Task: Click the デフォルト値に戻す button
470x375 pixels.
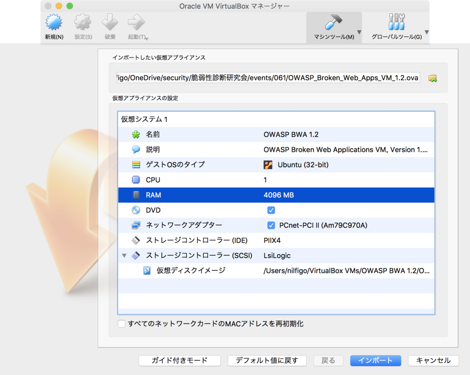Action: pos(267,360)
